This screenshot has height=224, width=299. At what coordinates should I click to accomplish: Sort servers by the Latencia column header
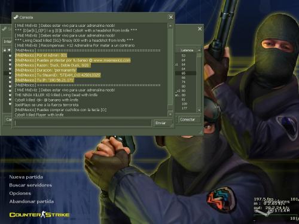point(187,50)
